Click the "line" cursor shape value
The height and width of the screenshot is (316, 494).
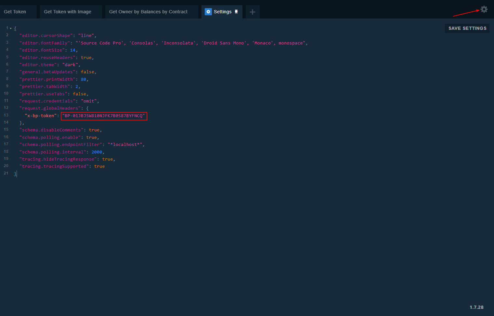(86, 36)
